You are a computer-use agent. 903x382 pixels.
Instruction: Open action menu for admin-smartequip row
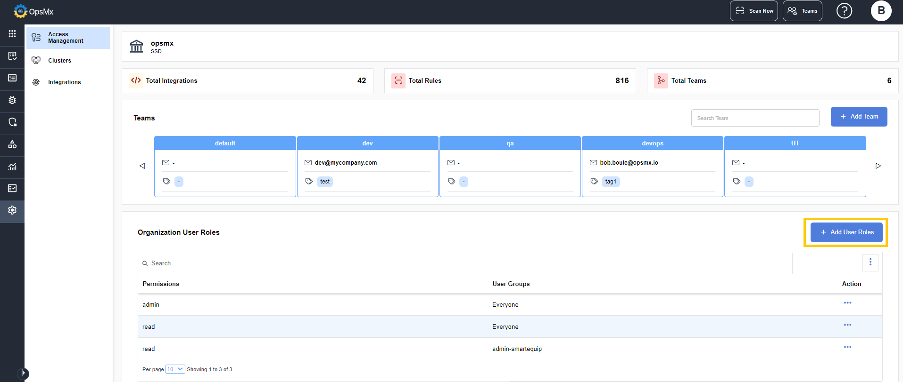847,347
